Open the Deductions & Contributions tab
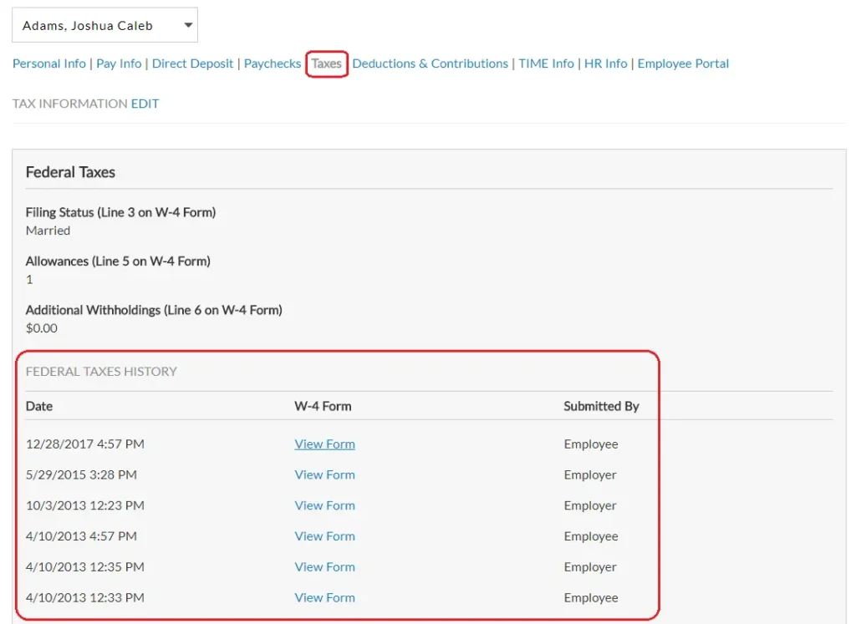 click(431, 63)
